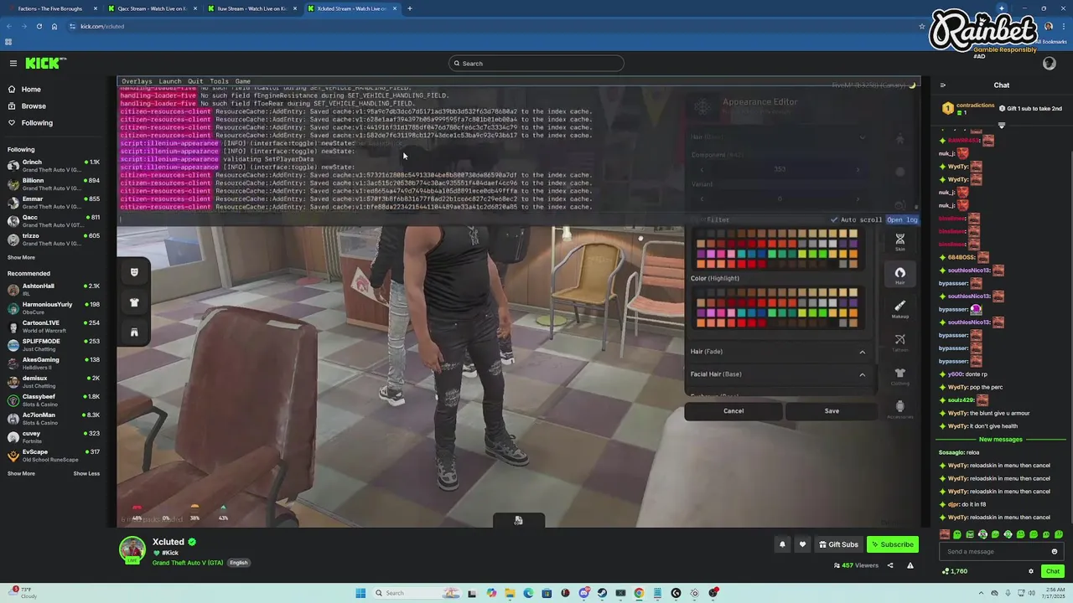
Task: Expand Hair (Fade) section
Action: 780,352
